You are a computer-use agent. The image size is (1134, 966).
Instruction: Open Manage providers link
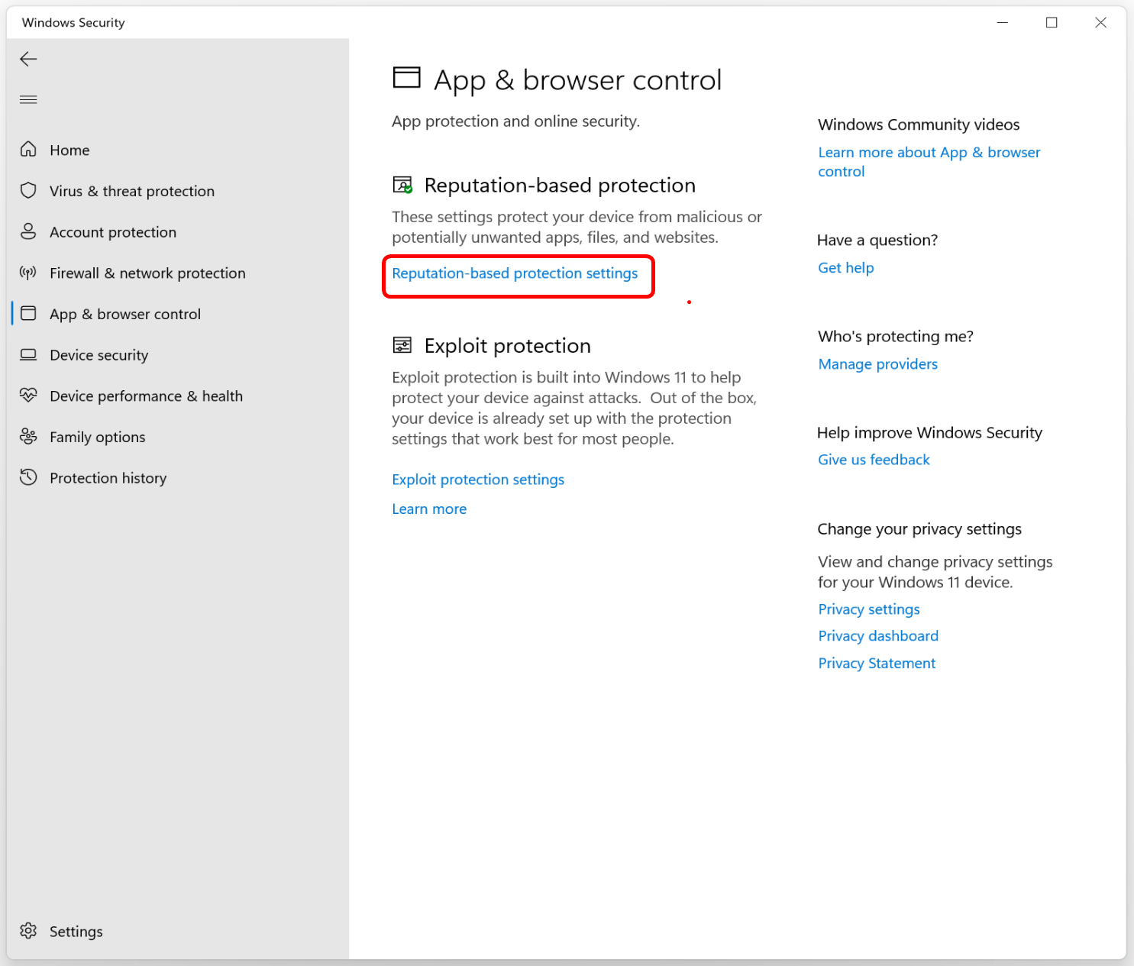(x=878, y=364)
